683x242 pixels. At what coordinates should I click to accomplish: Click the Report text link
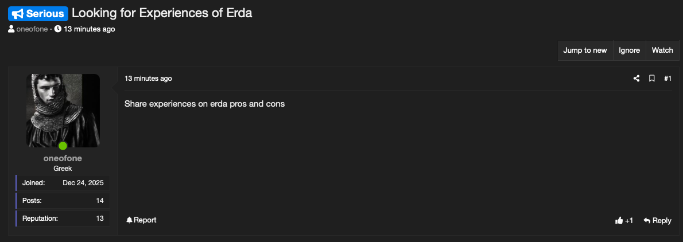145,220
